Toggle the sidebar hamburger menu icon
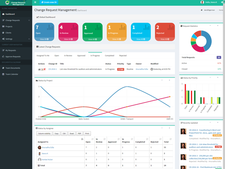225x169 pixels. click(x=35, y=2)
